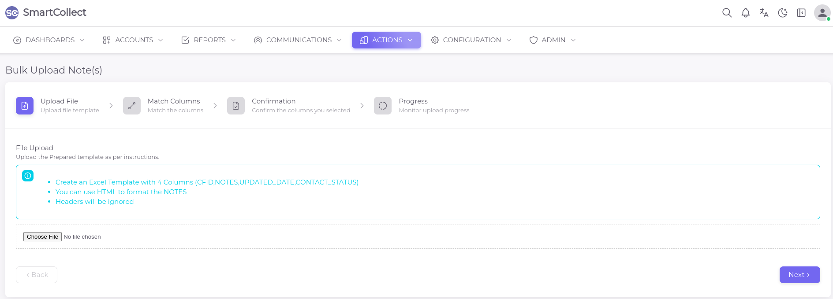Expand the Accounts dropdown menu
The width and height of the screenshot is (833, 299).
pyautogui.click(x=133, y=40)
